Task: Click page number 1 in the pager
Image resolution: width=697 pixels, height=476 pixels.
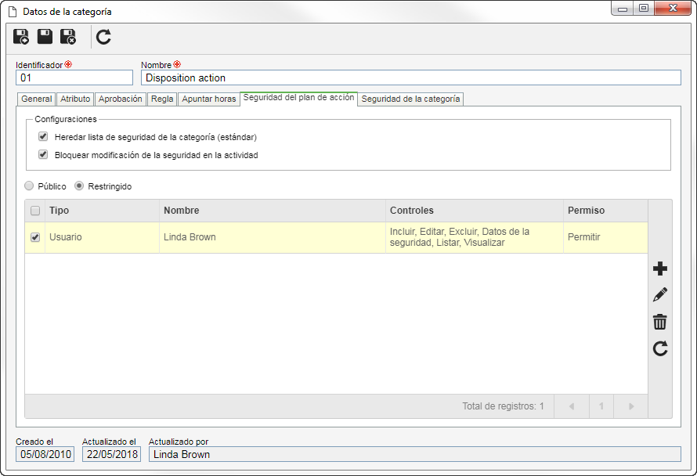Action: [x=601, y=406]
